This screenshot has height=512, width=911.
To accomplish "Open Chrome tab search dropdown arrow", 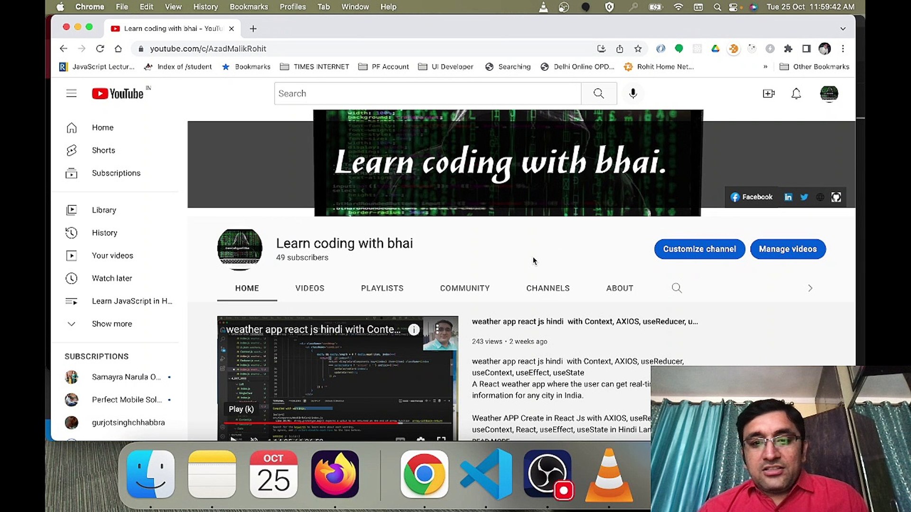I will pos(843,28).
